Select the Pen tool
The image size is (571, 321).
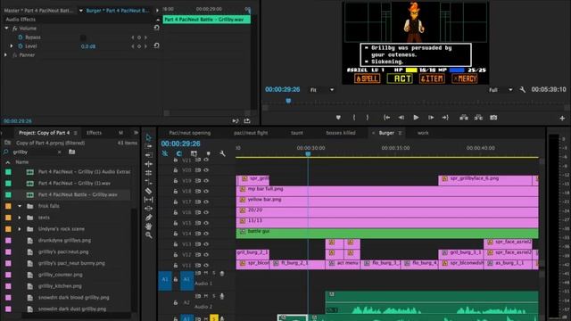coord(149,218)
